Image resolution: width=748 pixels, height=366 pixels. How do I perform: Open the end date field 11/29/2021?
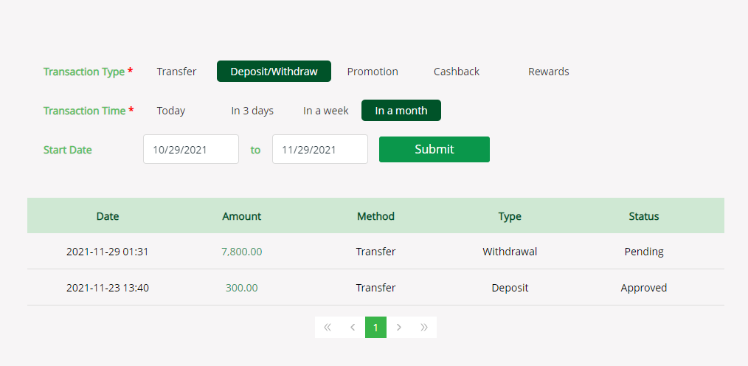pos(319,149)
